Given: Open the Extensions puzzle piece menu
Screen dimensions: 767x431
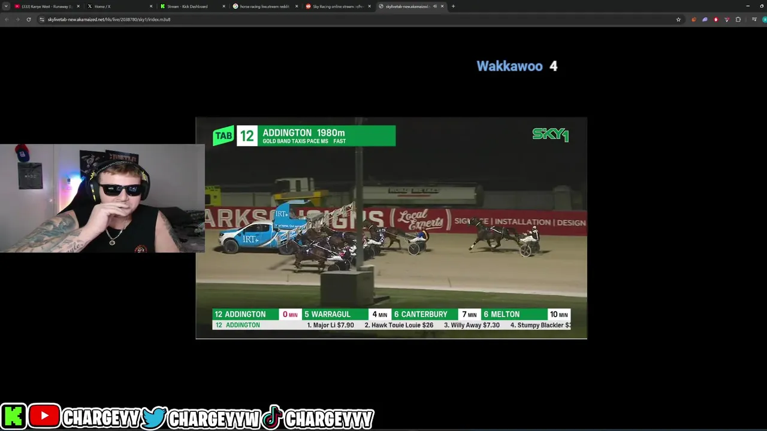Looking at the screenshot, I should tap(738, 19).
